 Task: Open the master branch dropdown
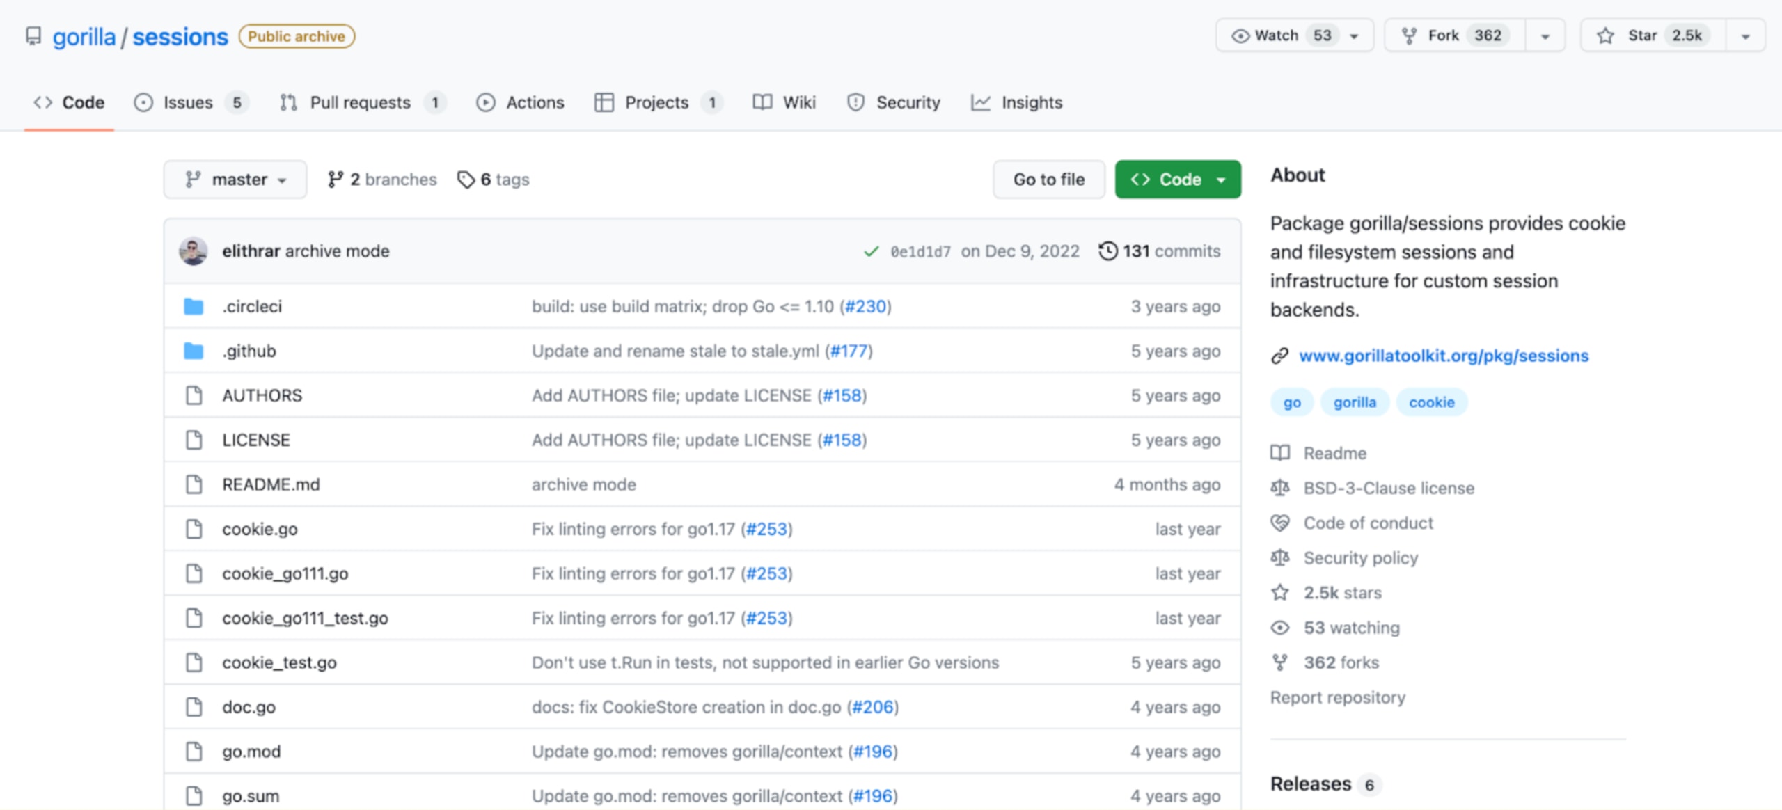point(235,179)
